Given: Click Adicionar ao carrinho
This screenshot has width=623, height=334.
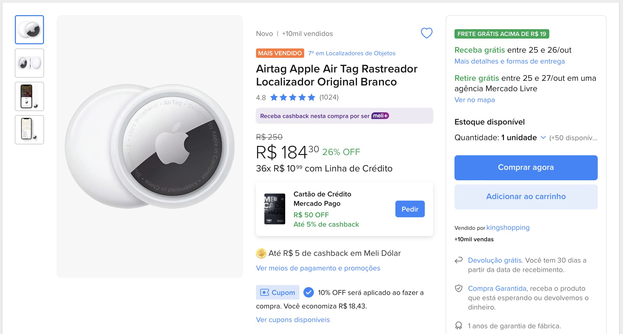Looking at the screenshot, I should pyautogui.click(x=526, y=197).
